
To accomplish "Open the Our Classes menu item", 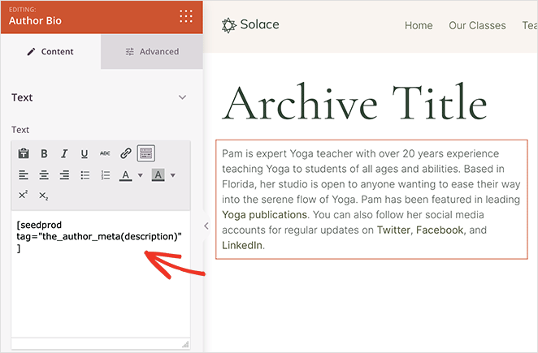I will [x=477, y=25].
